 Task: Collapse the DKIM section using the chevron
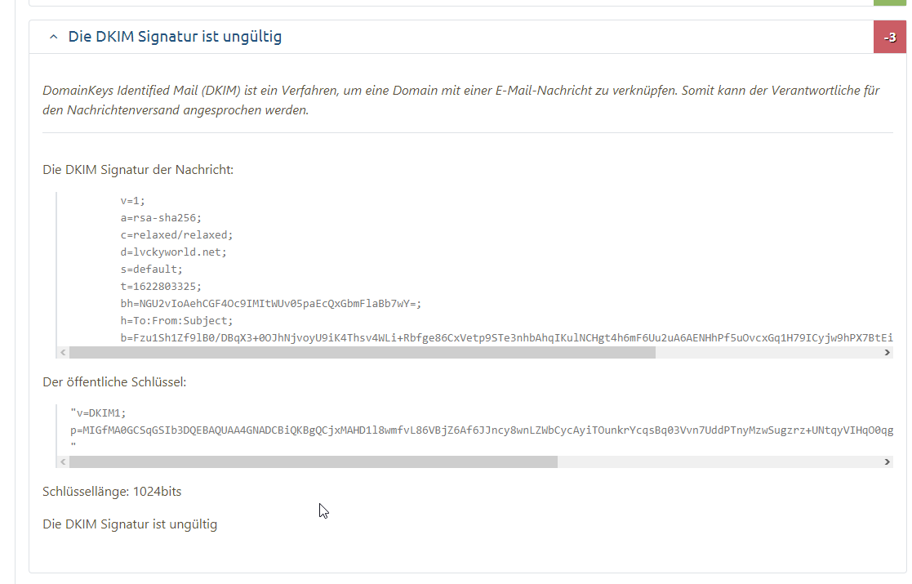(53, 38)
